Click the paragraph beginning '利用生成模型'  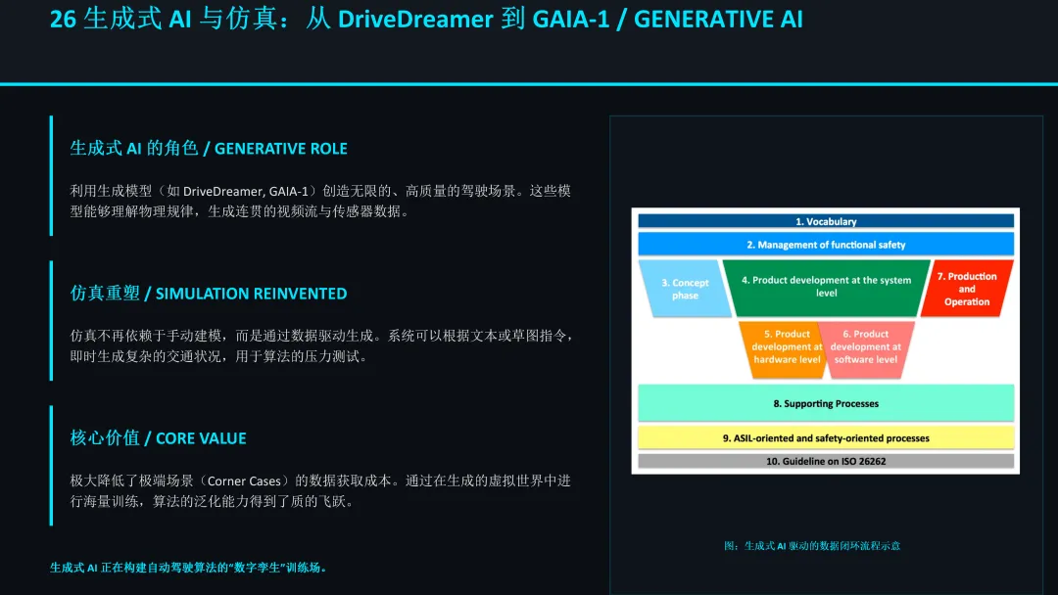point(320,201)
